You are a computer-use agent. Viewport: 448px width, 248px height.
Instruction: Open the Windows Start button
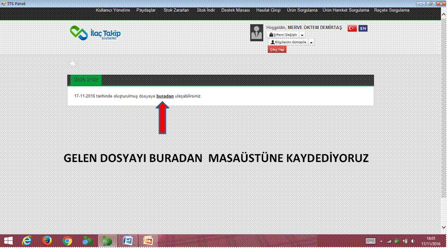click(x=9, y=241)
